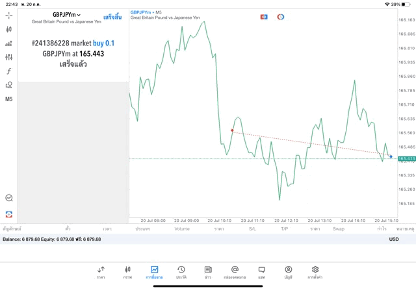Tap the Balance and Equity summary row
416x290 pixels.
tap(208, 239)
